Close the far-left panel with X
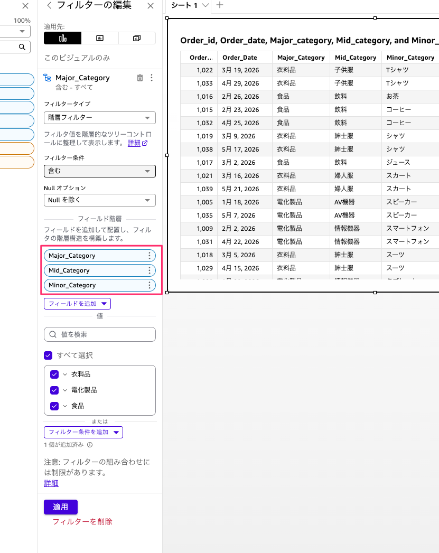439x553 pixels. pyautogui.click(x=25, y=6)
